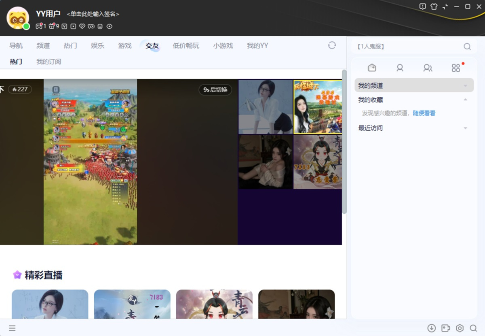Screen dimensions: 485x336
Task: Click the feedback message icon in title bar
Action: (x=423, y=6)
